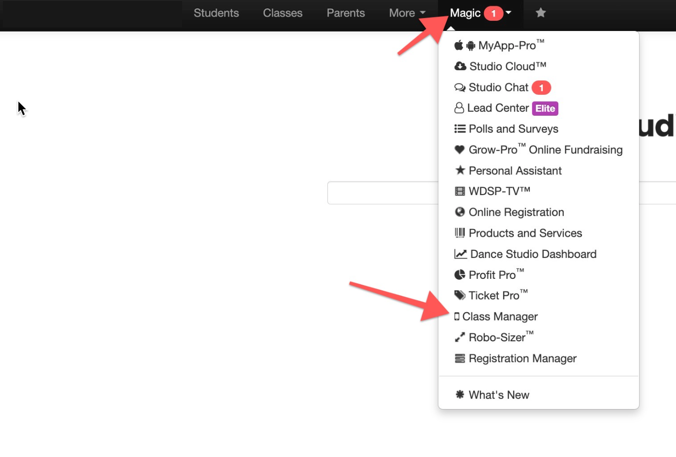Viewport: 676px width, 457px height.
Task: Click the star icon beside Personal Assistant
Action: click(460, 170)
